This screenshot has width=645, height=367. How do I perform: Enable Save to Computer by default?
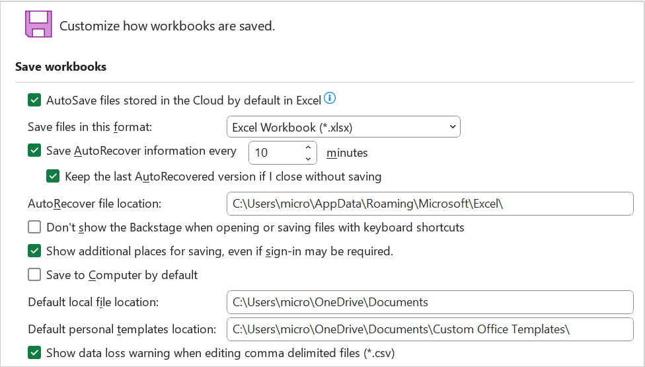(x=34, y=274)
